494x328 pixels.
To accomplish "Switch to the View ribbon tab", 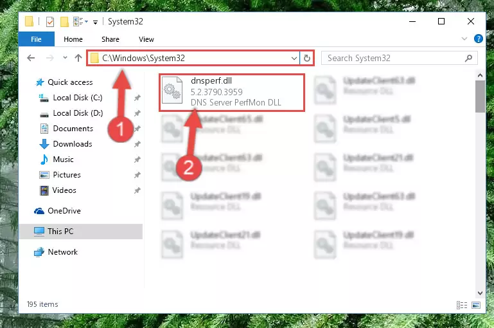I will point(146,39).
